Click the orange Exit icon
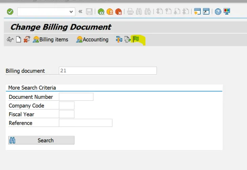Screen dimensions: 247x170 click(110, 11)
